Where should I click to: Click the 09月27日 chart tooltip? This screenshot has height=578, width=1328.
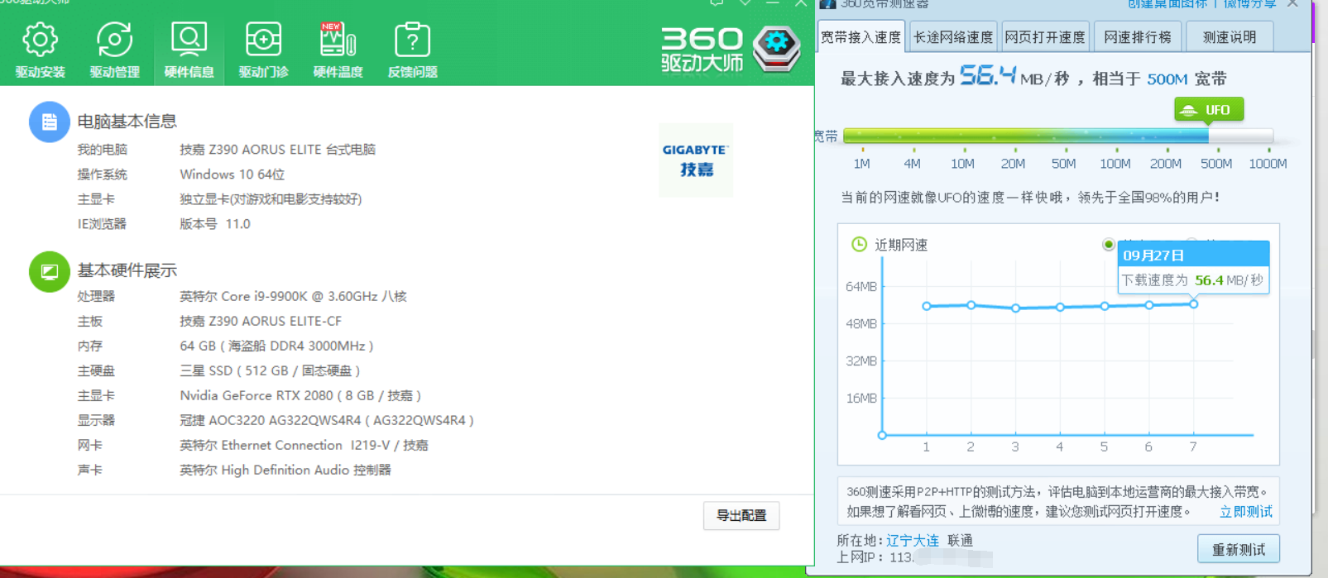coord(1193,267)
